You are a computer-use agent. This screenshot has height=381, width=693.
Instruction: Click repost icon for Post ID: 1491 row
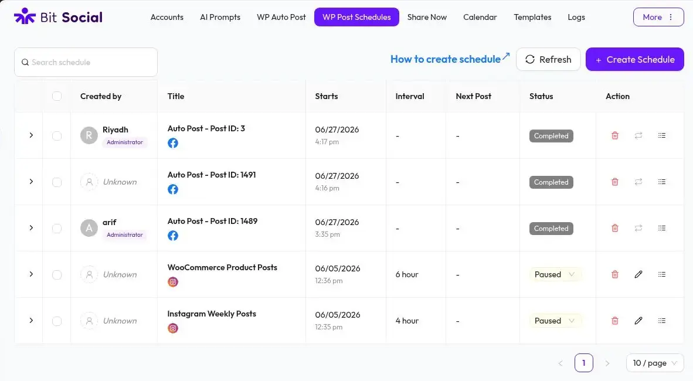(x=638, y=182)
